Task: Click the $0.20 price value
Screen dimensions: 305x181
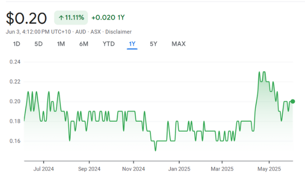Action: coord(26,18)
